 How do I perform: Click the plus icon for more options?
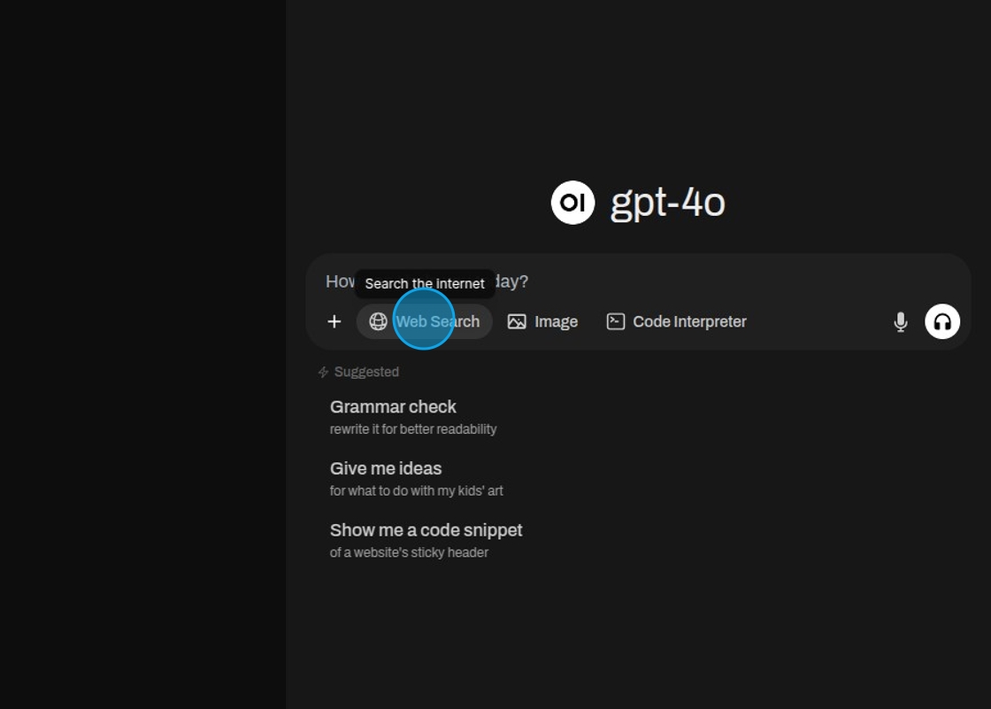tap(334, 321)
